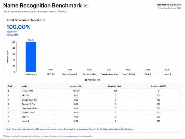Click the Accuracy (%) legend label
This screenshot has width=185, height=139.
(x=94, y=80)
